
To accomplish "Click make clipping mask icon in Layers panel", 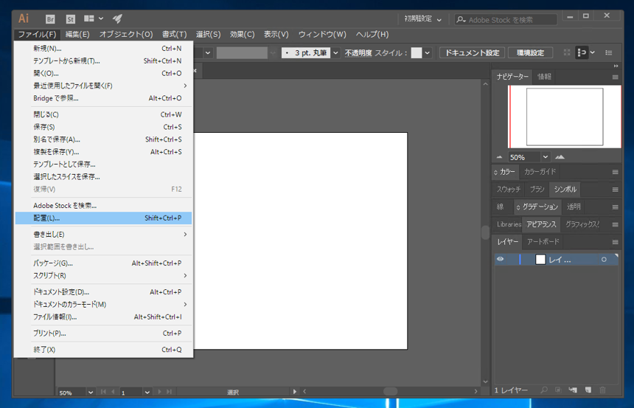I will click(558, 390).
